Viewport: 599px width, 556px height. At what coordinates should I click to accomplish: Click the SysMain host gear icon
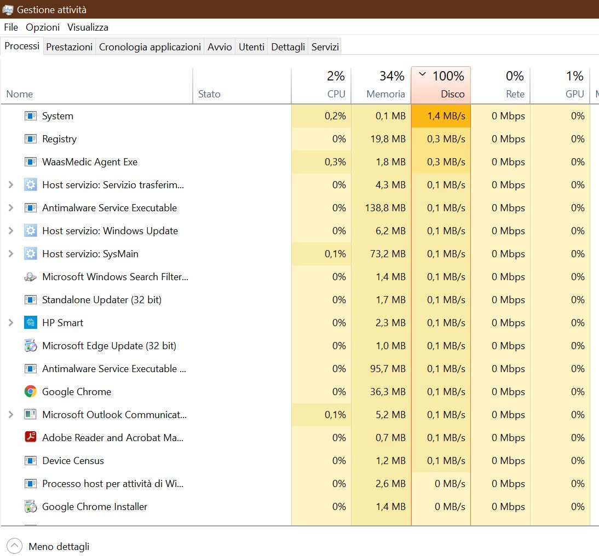31,253
